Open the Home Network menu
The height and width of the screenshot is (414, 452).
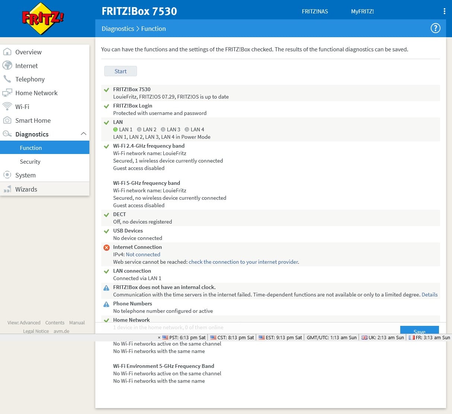pyautogui.click(x=36, y=93)
